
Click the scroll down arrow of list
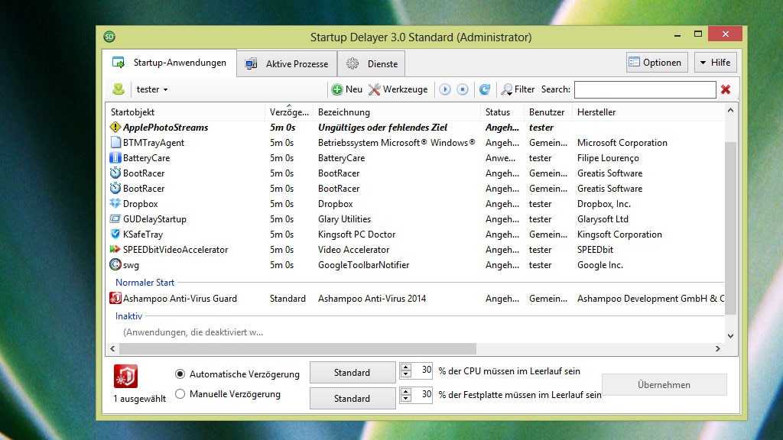pos(730,336)
